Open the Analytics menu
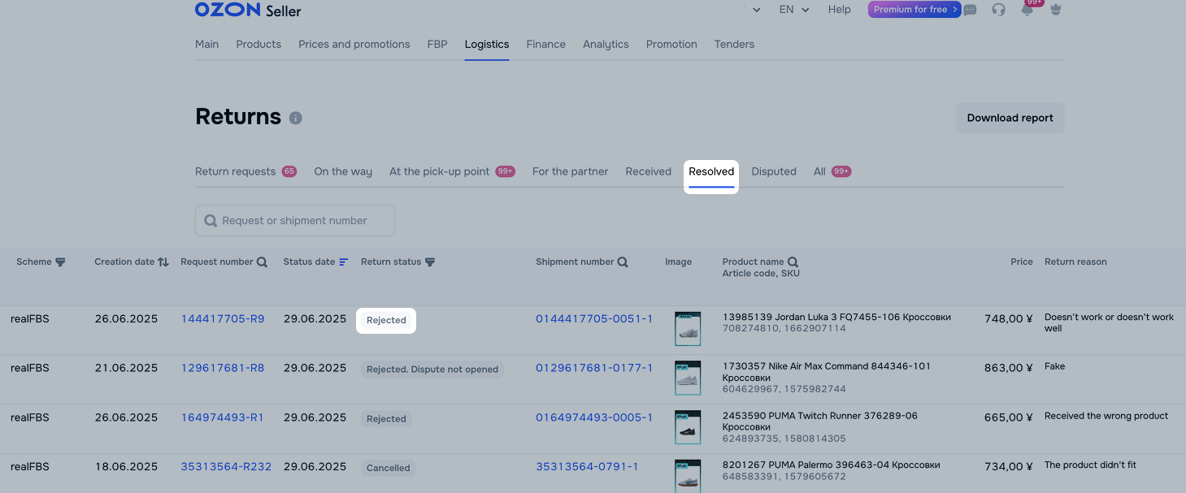 point(606,44)
